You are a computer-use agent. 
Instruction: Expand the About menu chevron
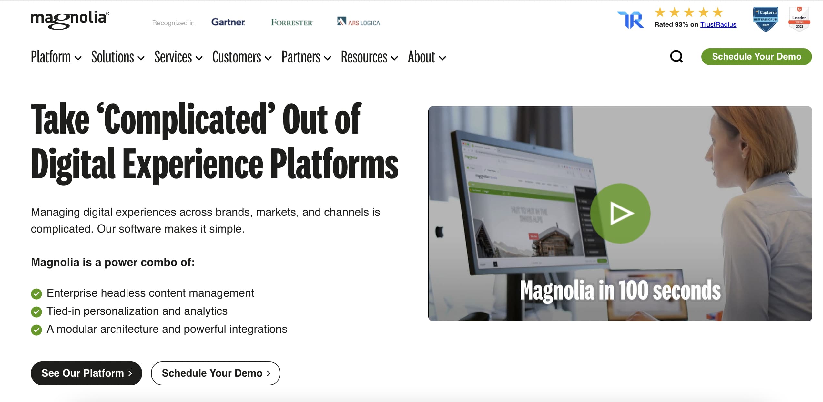442,58
